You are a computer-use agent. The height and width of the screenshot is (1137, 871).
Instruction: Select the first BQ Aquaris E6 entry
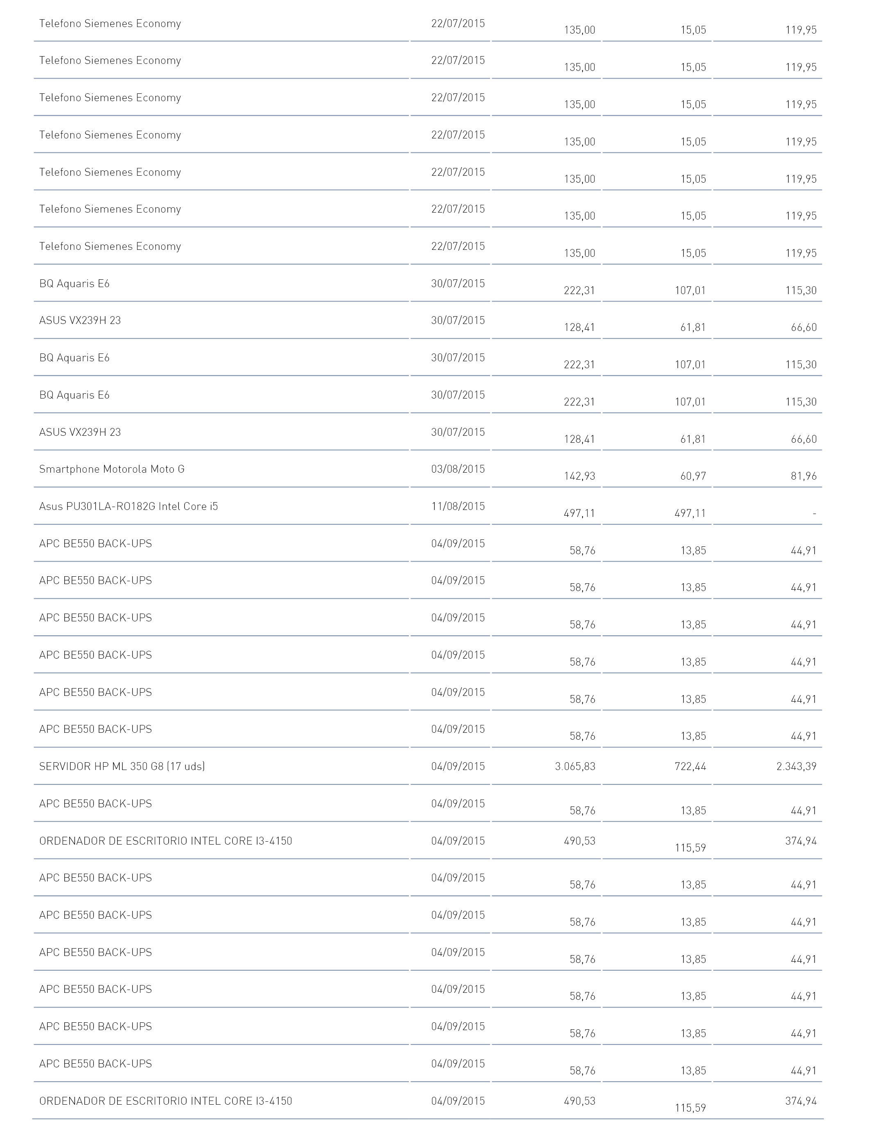[74, 283]
